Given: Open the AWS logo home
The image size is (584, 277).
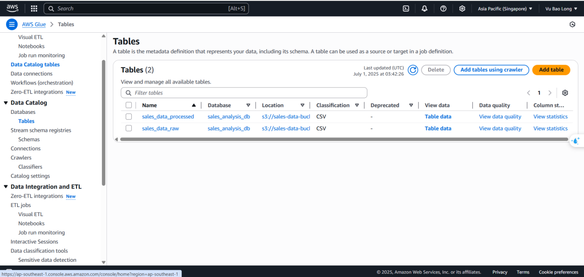Looking at the screenshot, I should tap(12, 8).
